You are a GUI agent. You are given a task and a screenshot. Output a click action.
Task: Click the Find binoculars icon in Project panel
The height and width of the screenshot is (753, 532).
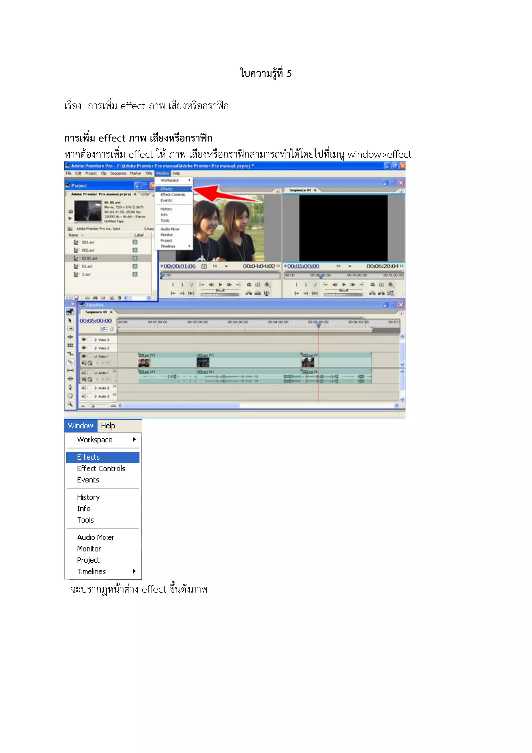coord(95,298)
